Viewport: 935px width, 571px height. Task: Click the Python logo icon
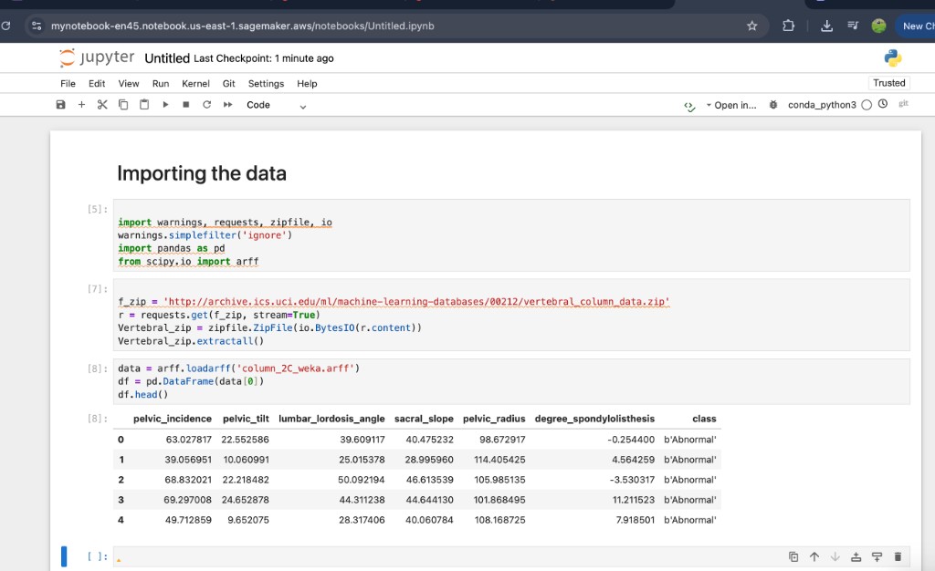tap(893, 57)
